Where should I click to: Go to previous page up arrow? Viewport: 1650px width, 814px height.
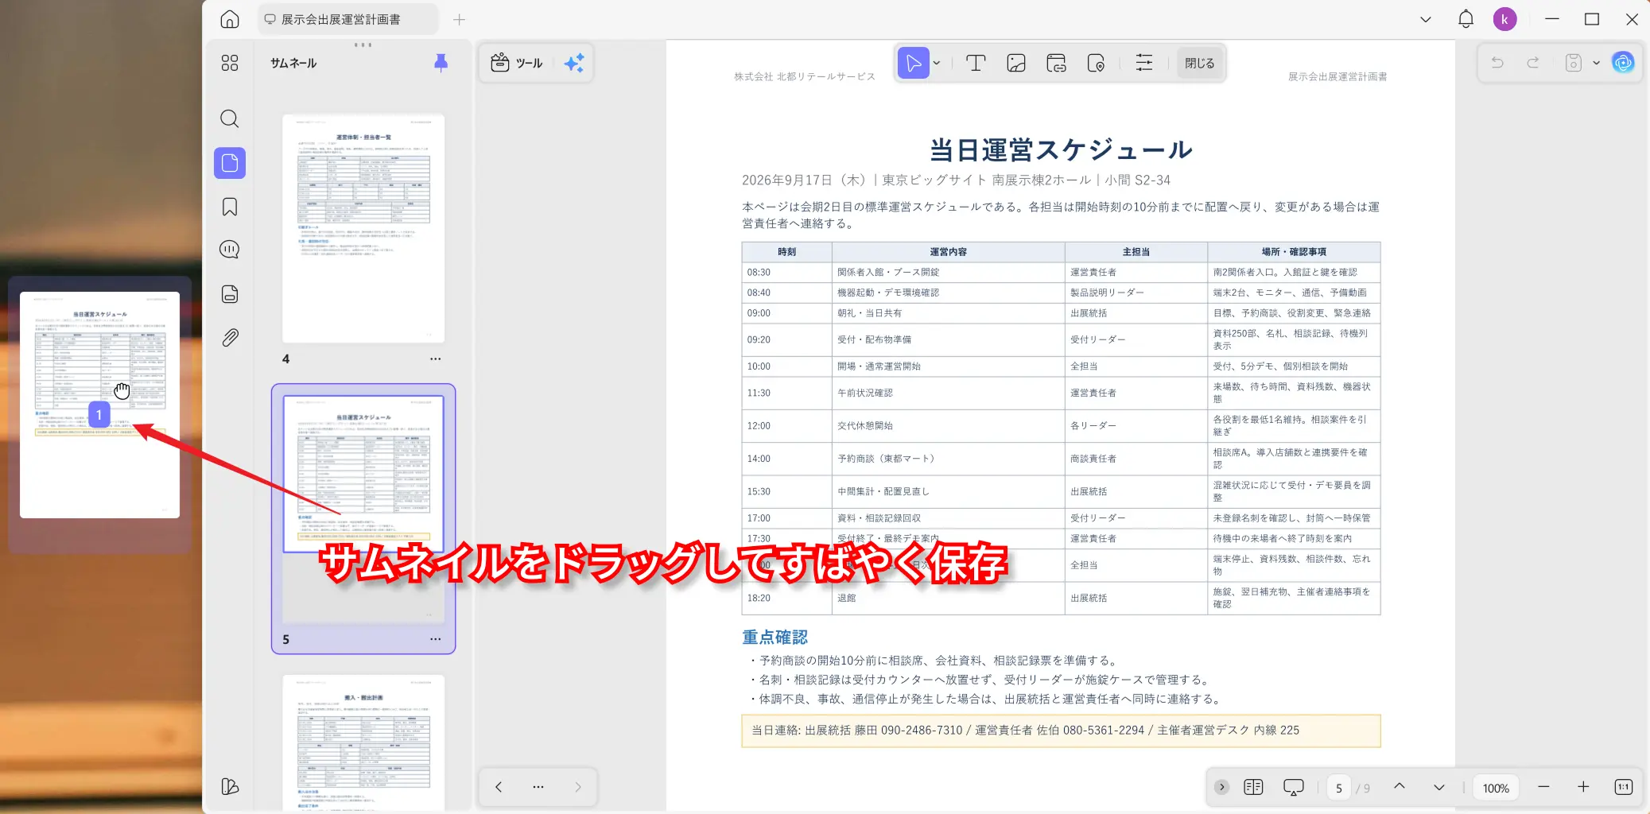(x=1400, y=787)
